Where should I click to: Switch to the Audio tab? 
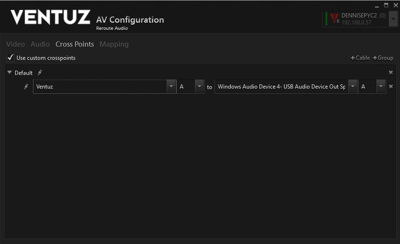click(40, 44)
